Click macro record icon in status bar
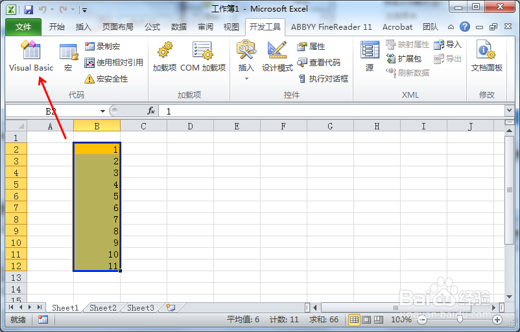This screenshot has width=520, height=332. (x=43, y=320)
